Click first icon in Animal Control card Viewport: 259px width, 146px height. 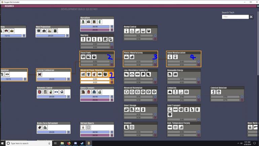point(126,31)
